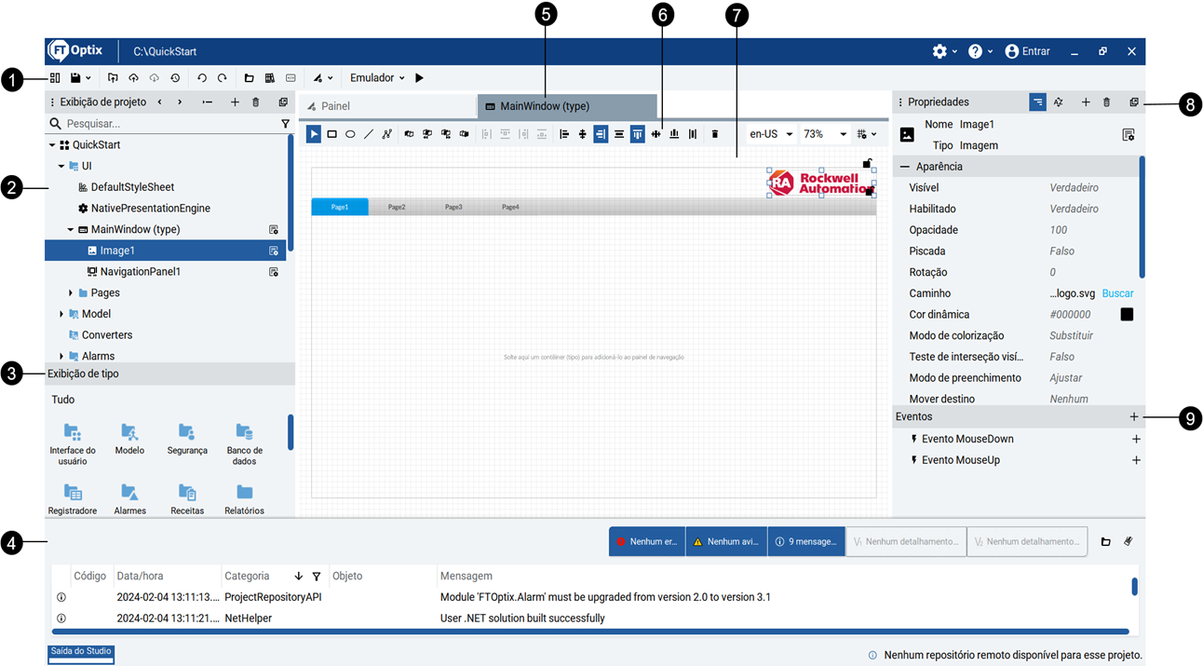Click the Save project icon

click(76, 77)
